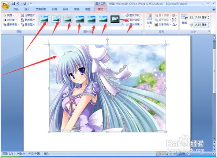Switch to 页面布局 (Page Layout) tab
This screenshot has width=217, height=158.
pyautogui.click(x=41, y=9)
